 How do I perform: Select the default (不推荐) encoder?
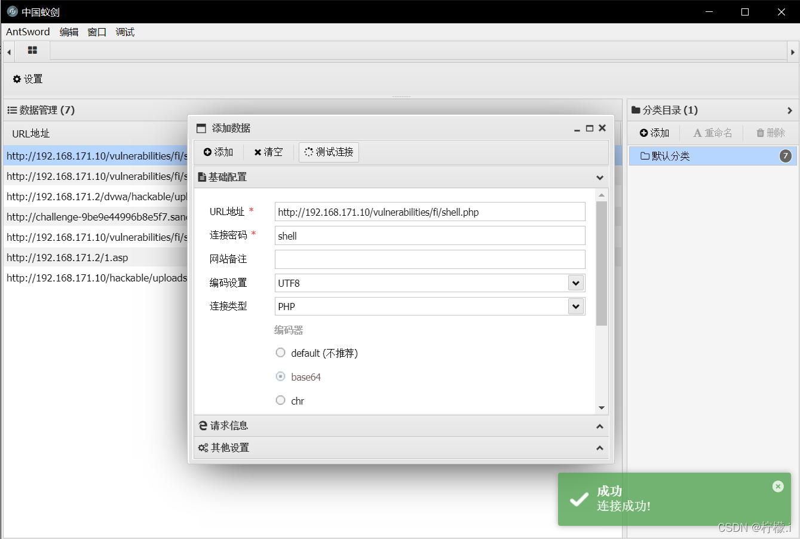tap(280, 353)
